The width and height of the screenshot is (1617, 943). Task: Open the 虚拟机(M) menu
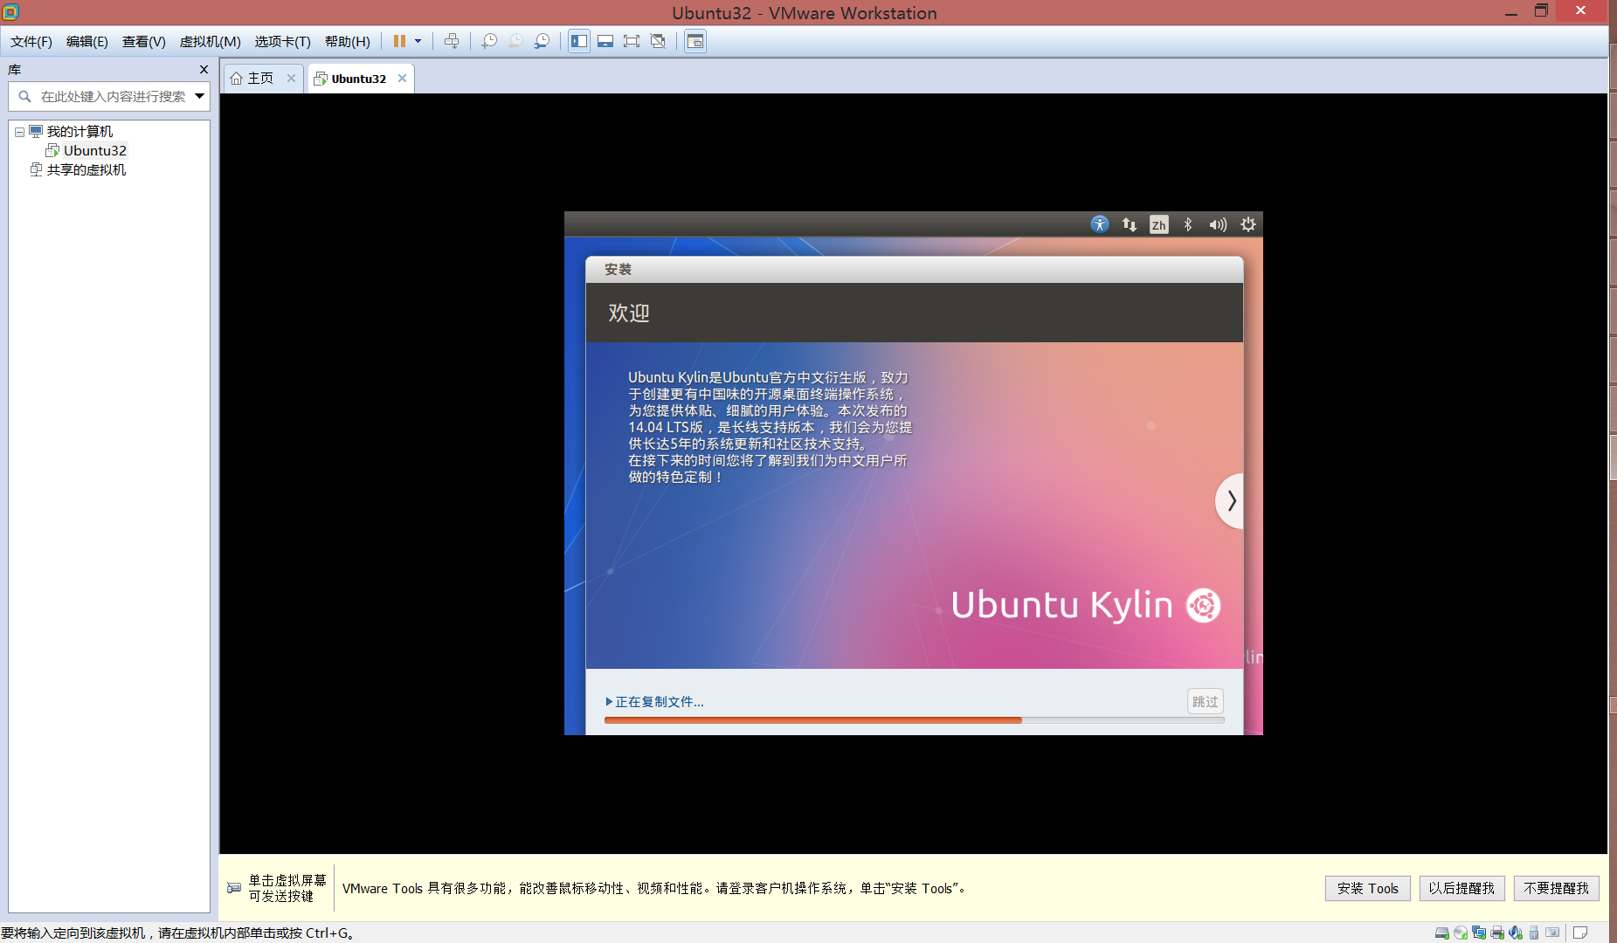(210, 41)
